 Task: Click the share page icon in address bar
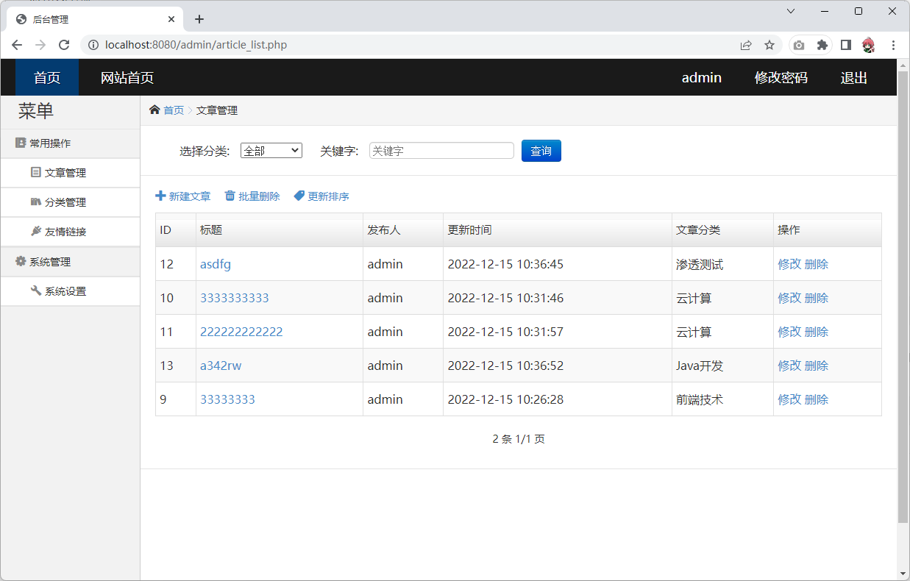[746, 45]
